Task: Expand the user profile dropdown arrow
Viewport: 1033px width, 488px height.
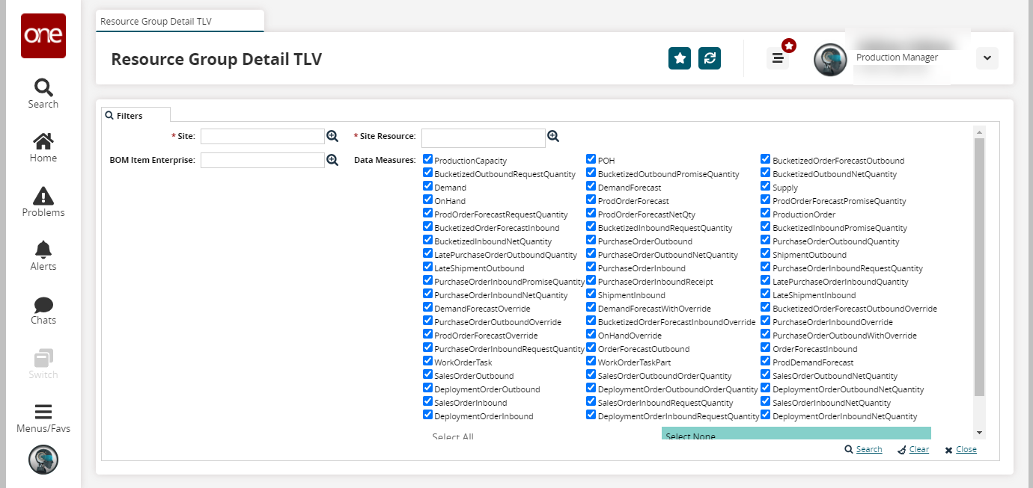Action: coord(987,58)
